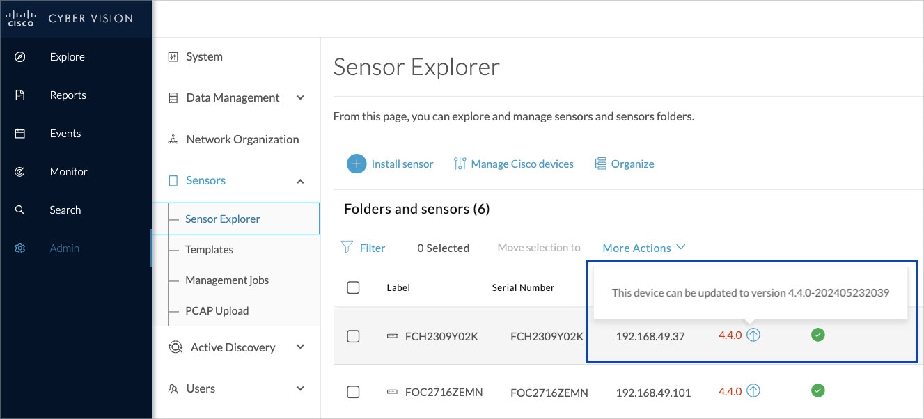Click green status check for FCH2309Y02K
The width and height of the screenshot is (924, 419).
(818, 335)
